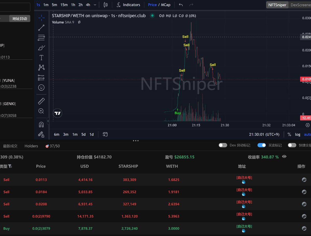Open the emoji icons tool
The height and width of the screenshot is (236, 311).
click(41, 88)
